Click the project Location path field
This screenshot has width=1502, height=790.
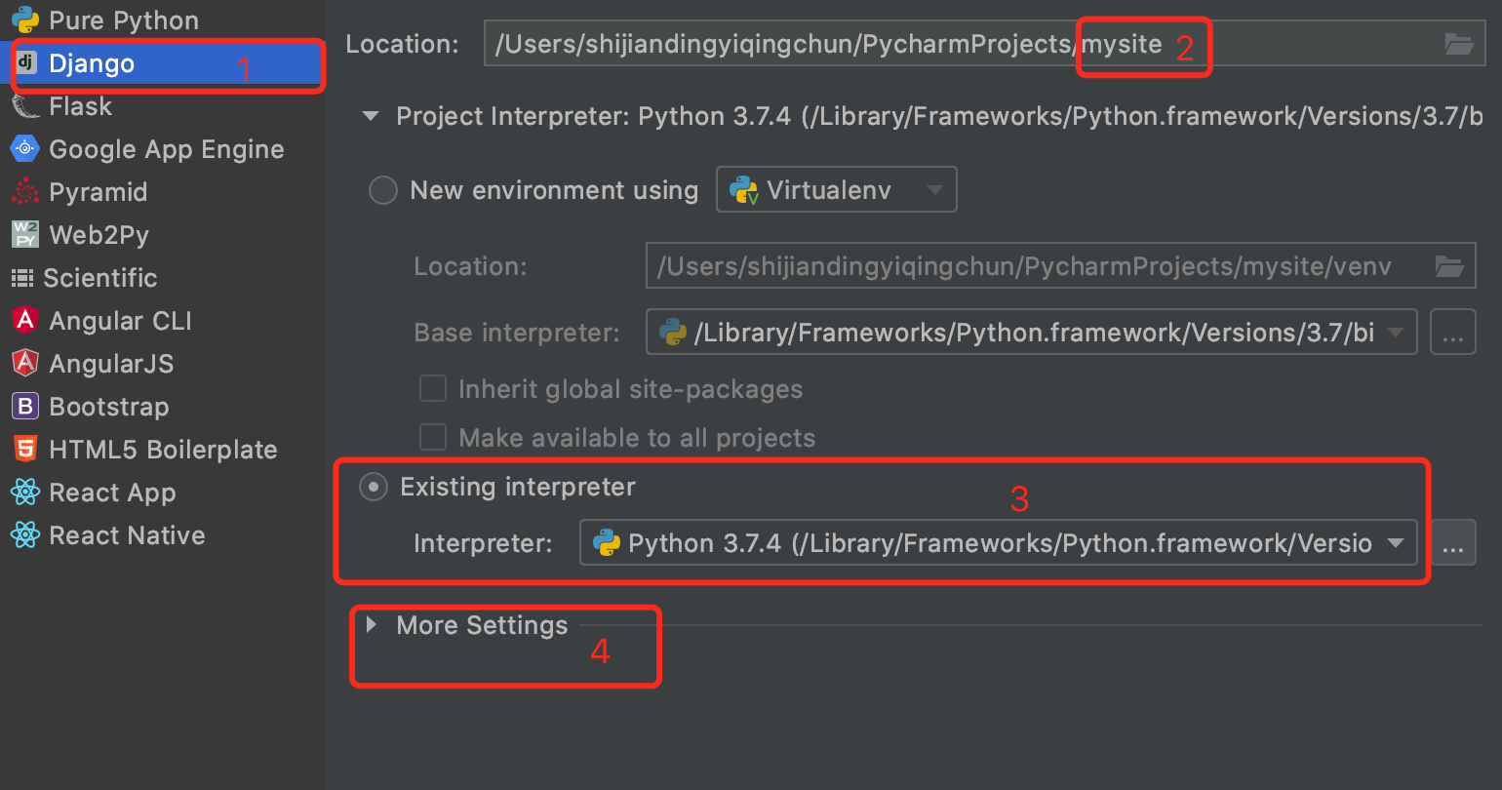tap(985, 44)
